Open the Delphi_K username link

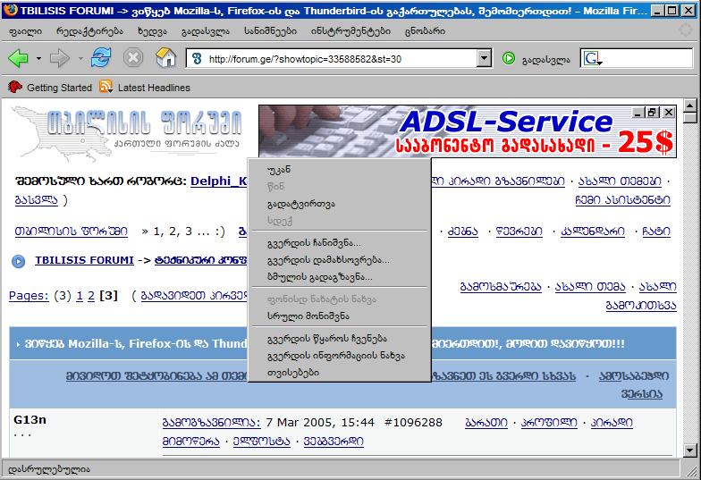[x=218, y=181]
